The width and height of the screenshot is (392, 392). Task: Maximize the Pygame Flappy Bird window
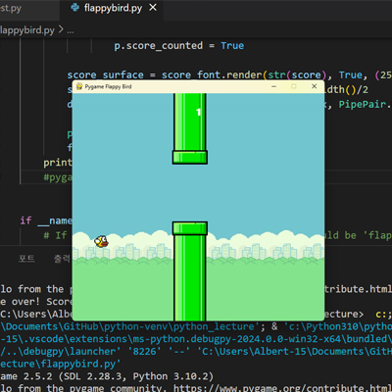(x=294, y=86)
